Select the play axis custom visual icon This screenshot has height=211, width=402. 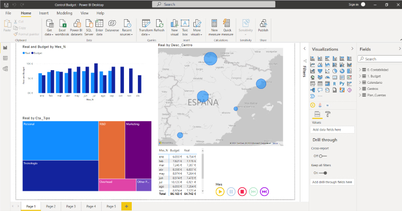313,105
